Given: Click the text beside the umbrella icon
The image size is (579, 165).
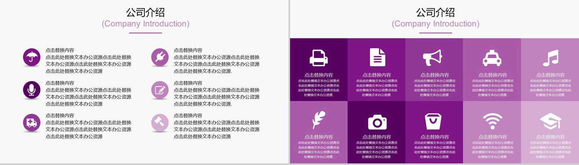Looking at the screenshot, I should pyautogui.click(x=89, y=61).
